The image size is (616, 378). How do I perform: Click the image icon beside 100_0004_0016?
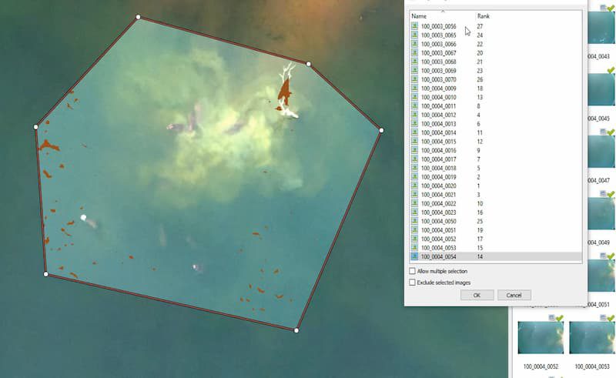coord(414,150)
